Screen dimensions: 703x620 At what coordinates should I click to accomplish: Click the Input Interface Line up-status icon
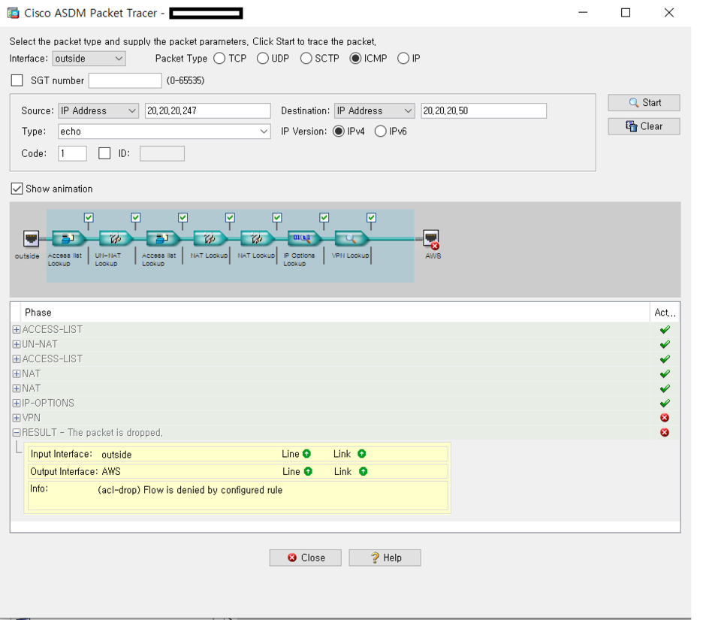point(306,454)
